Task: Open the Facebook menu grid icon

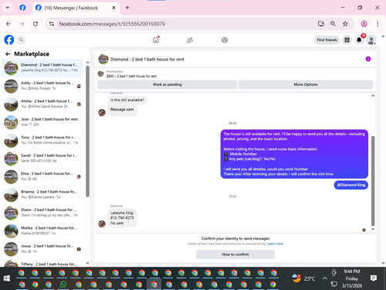Action: point(347,40)
